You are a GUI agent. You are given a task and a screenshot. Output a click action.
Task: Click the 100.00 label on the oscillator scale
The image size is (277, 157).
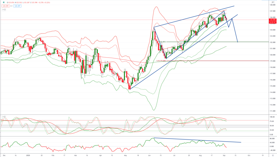click(272, 117)
